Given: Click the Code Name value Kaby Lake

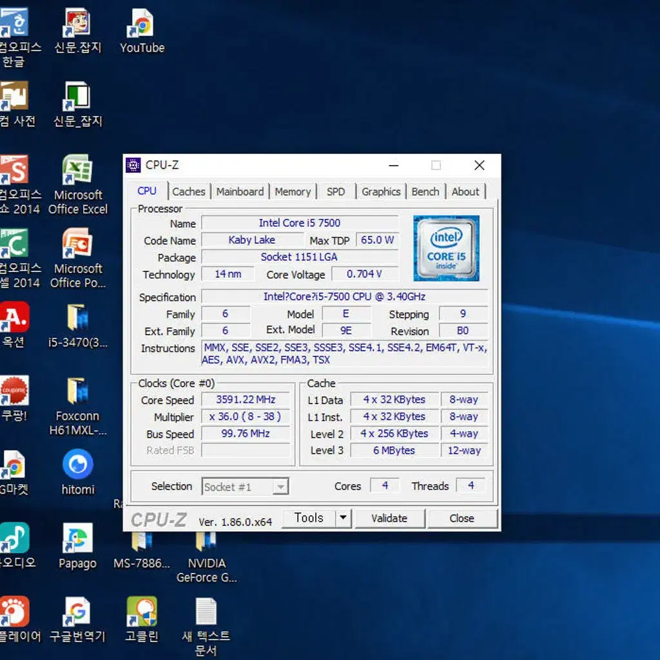Looking at the screenshot, I should pyautogui.click(x=252, y=240).
